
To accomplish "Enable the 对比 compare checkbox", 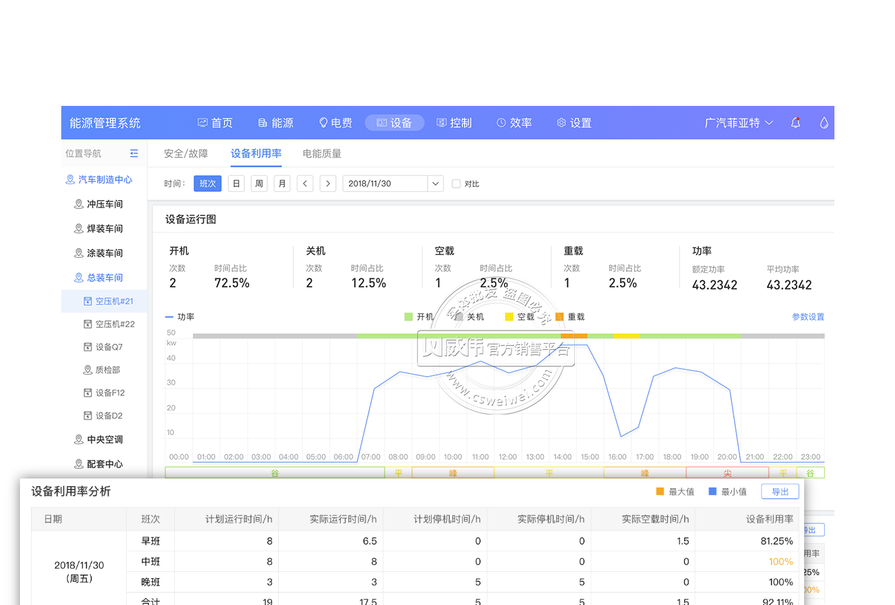I will 456,184.
